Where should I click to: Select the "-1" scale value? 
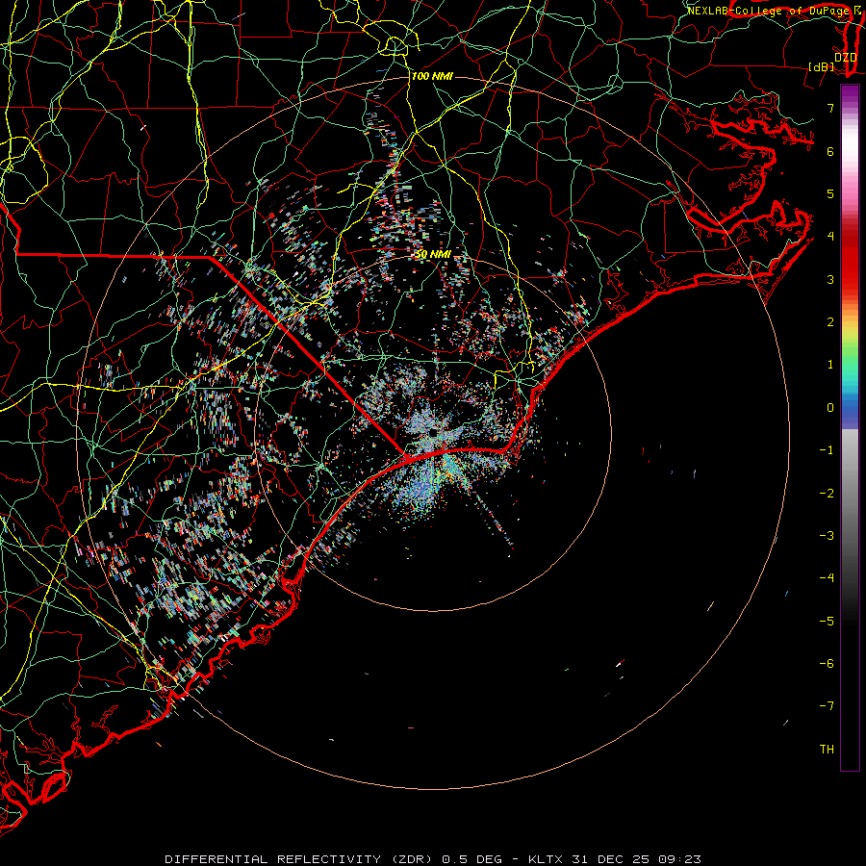(827, 450)
